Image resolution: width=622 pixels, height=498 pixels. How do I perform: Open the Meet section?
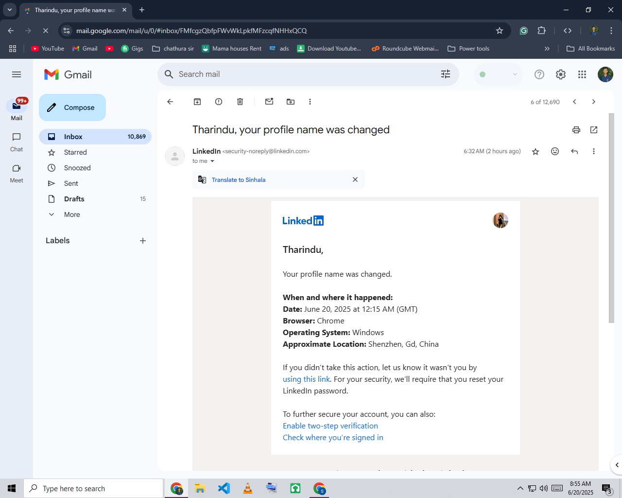(x=17, y=173)
